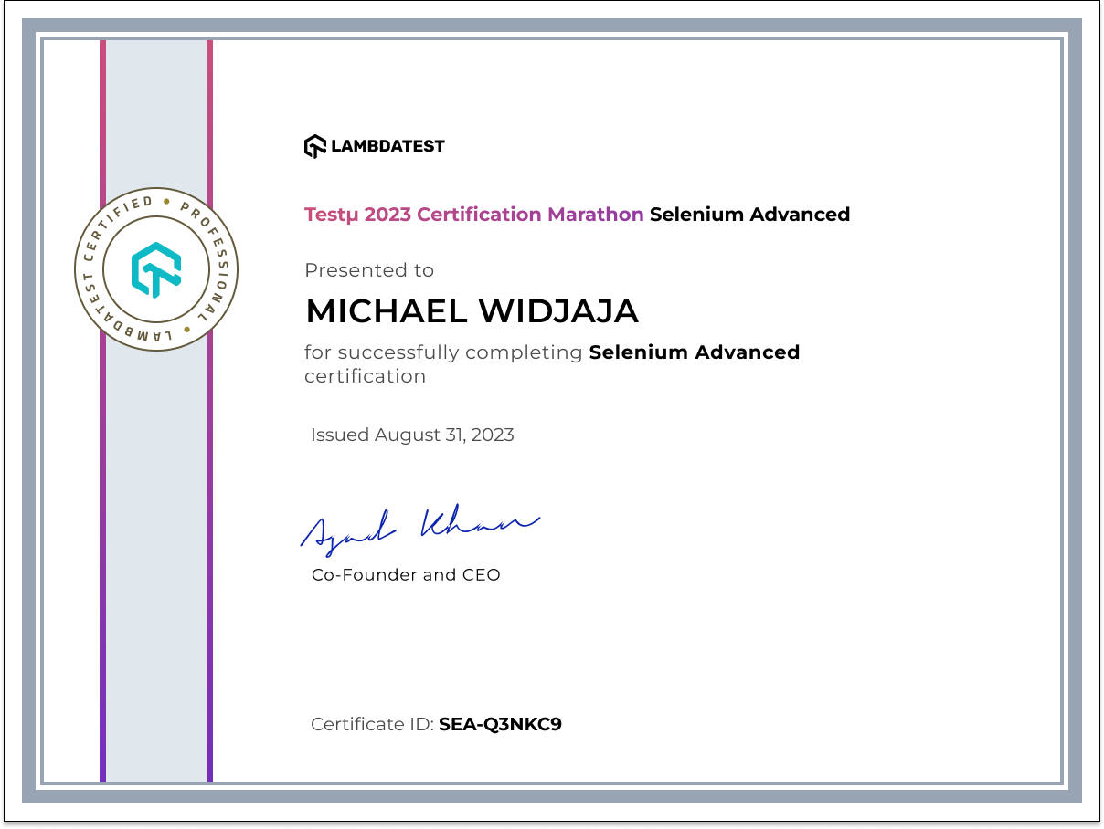Click the bold Selenium Advanced heading title
This screenshot has width=1104, height=829.
(749, 215)
